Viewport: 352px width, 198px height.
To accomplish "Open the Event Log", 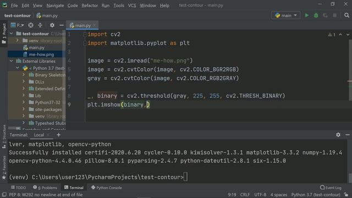I will point(331,188).
